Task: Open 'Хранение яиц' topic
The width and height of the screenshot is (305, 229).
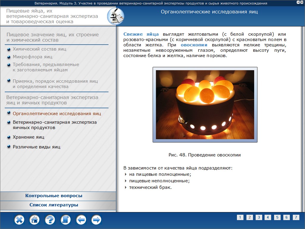Action: (x=29, y=137)
